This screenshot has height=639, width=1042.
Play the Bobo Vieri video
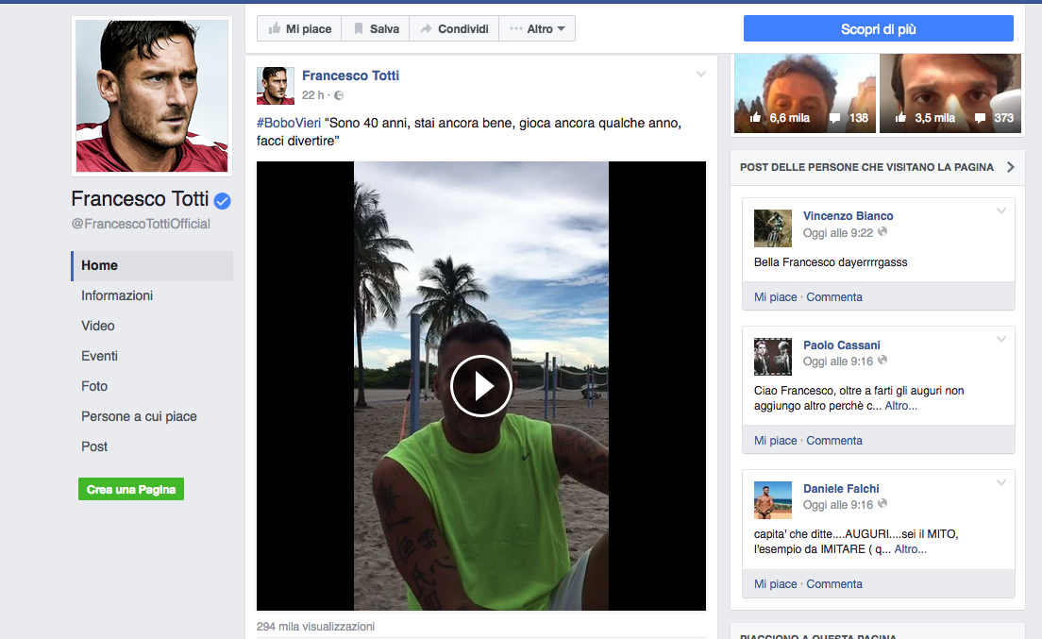tap(480, 386)
